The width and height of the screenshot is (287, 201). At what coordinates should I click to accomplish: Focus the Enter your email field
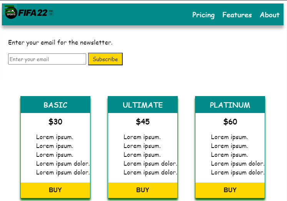click(47, 59)
